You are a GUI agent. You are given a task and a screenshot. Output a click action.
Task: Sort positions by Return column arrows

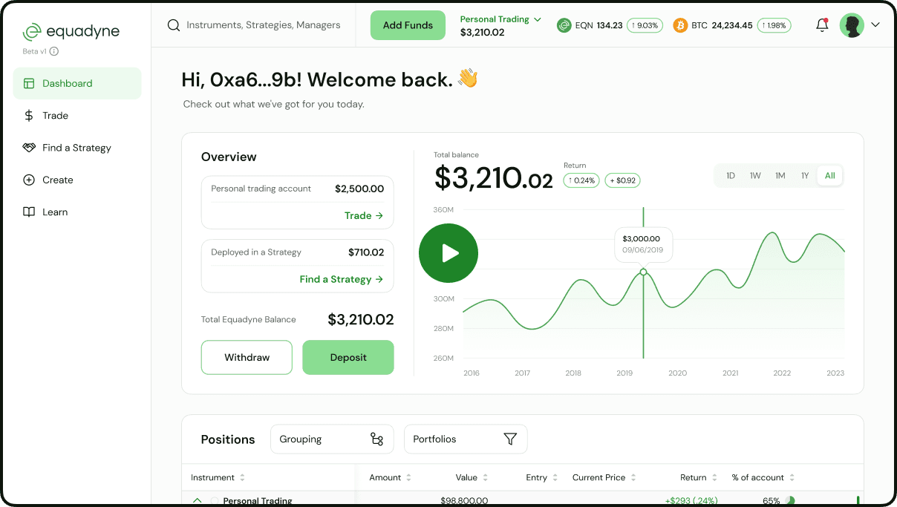(714, 477)
